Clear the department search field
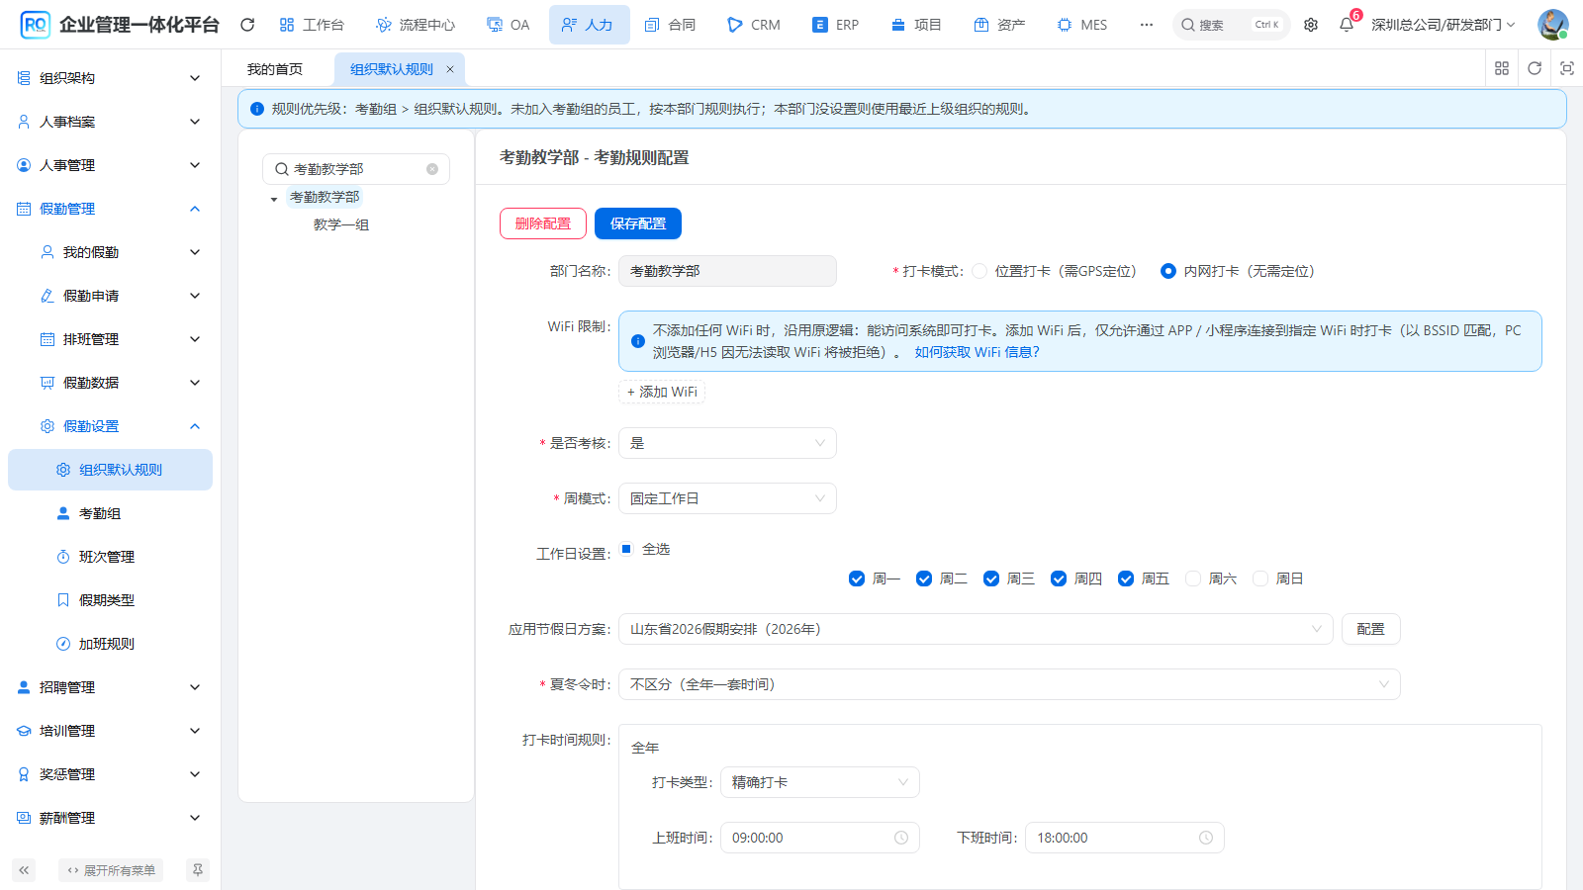 [432, 169]
